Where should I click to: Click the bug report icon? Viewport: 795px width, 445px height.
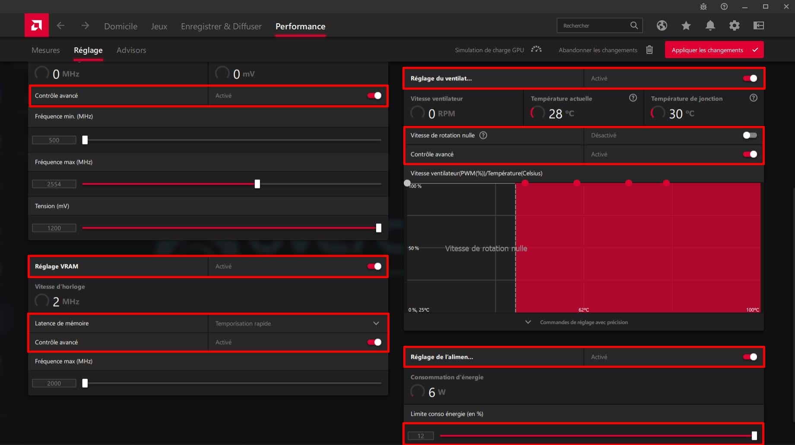pyautogui.click(x=703, y=6)
